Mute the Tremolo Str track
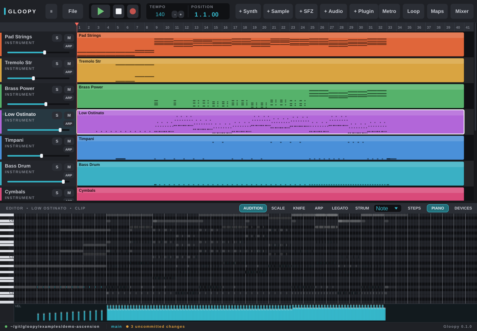 [69, 64]
